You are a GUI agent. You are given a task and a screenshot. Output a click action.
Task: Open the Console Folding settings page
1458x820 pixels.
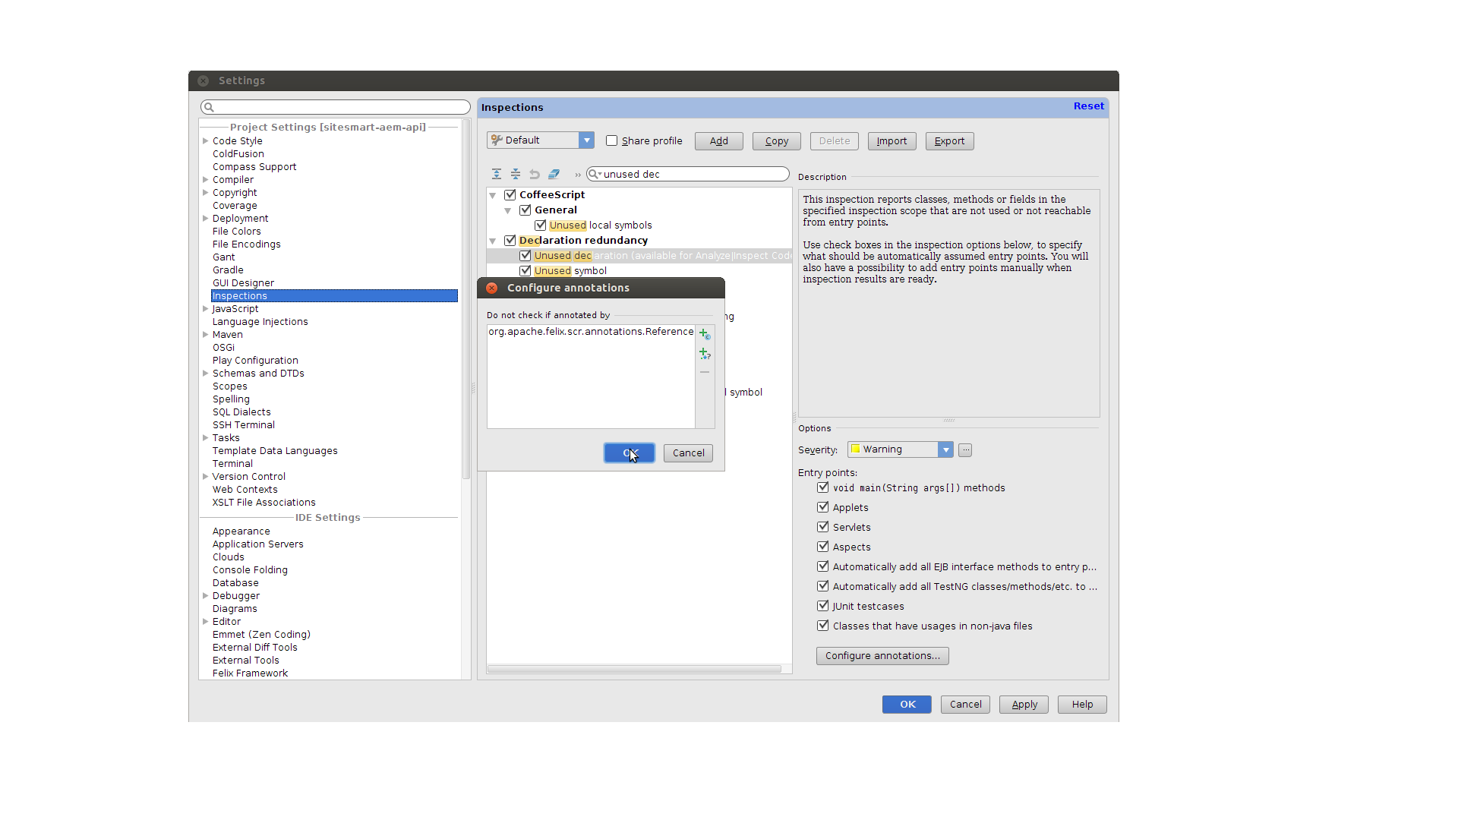point(250,570)
